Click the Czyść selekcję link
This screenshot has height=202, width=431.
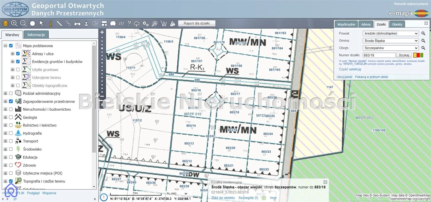click(x=350, y=69)
